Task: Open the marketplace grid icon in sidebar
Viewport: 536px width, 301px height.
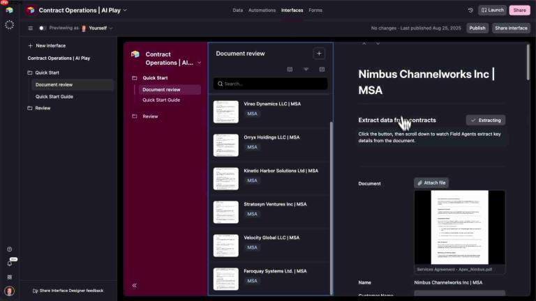Action: [x=10, y=277]
